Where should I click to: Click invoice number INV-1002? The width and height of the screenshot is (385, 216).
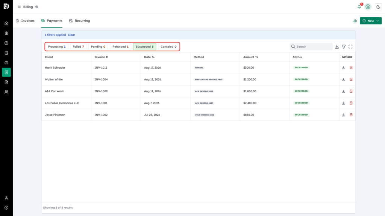(x=101, y=115)
